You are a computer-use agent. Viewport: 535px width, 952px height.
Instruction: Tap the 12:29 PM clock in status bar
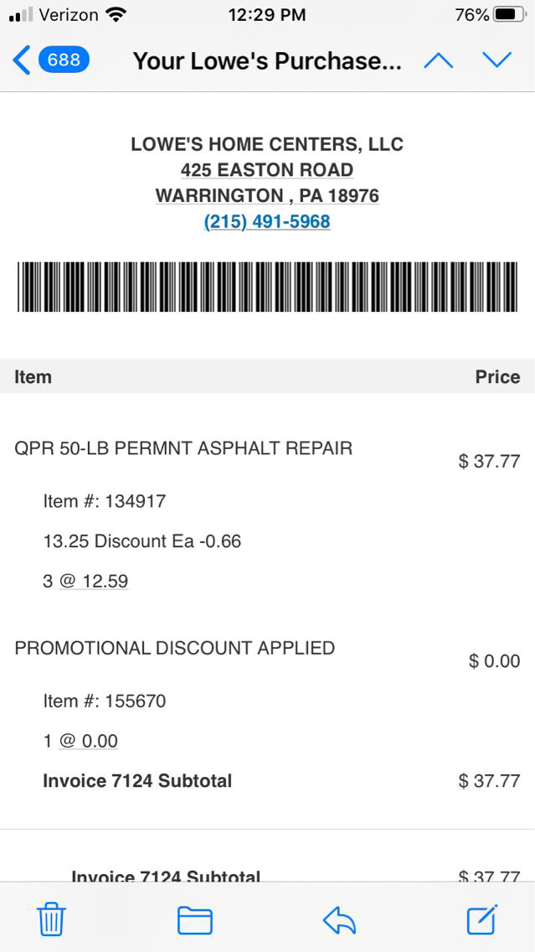(267, 15)
